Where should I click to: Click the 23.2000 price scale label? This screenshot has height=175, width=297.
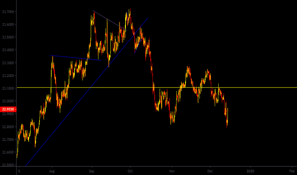(x=8, y=76)
